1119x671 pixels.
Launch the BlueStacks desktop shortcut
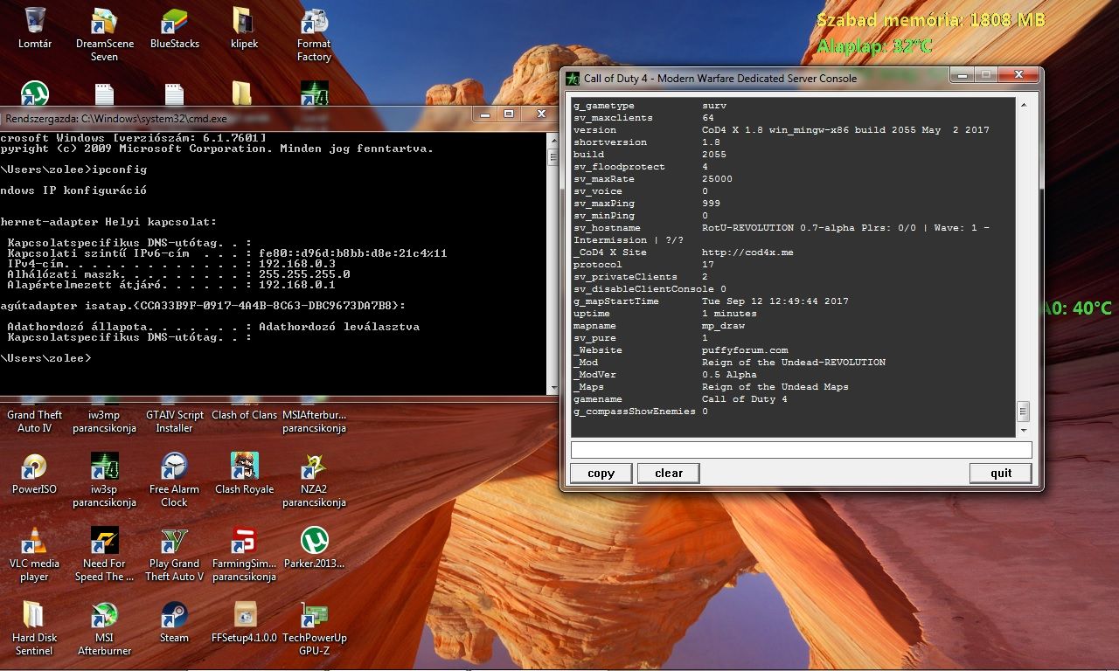pos(174,28)
